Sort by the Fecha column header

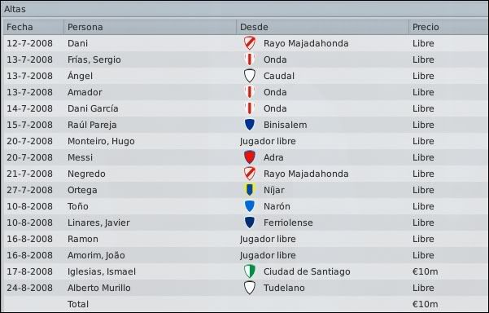33,27
